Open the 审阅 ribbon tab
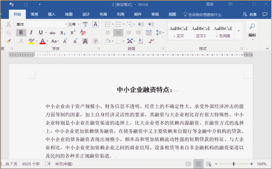 pyautogui.click(x=155, y=14)
